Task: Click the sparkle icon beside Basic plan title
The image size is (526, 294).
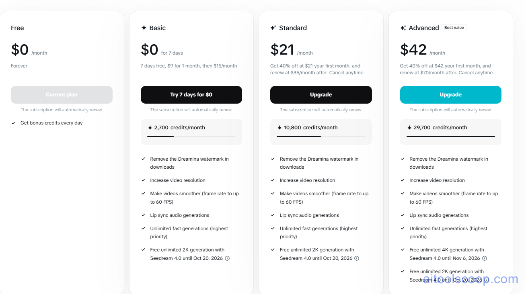Action: click(x=144, y=28)
